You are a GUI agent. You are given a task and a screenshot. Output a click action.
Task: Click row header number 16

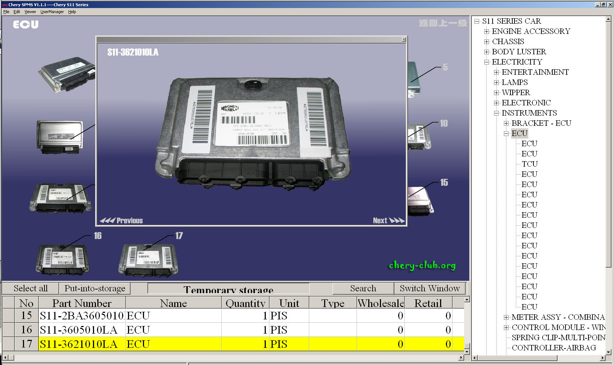(26, 330)
